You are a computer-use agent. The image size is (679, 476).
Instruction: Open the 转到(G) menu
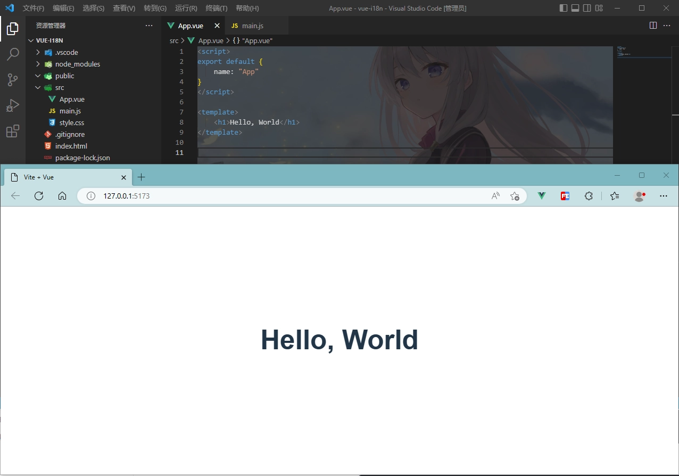(155, 8)
